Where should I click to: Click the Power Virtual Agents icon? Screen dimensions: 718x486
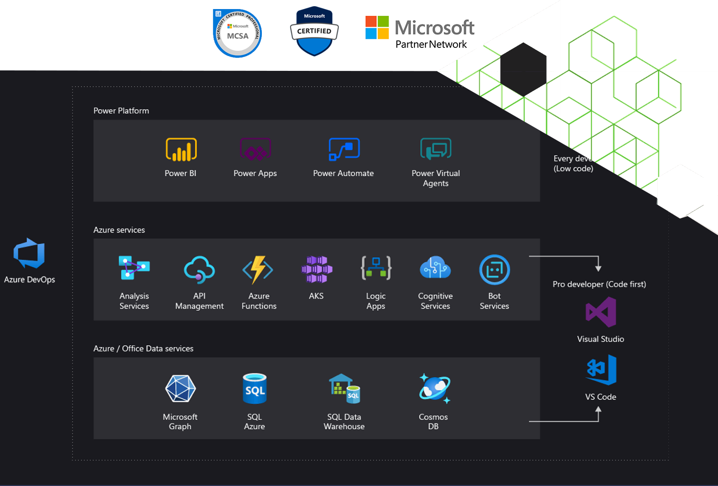436,149
